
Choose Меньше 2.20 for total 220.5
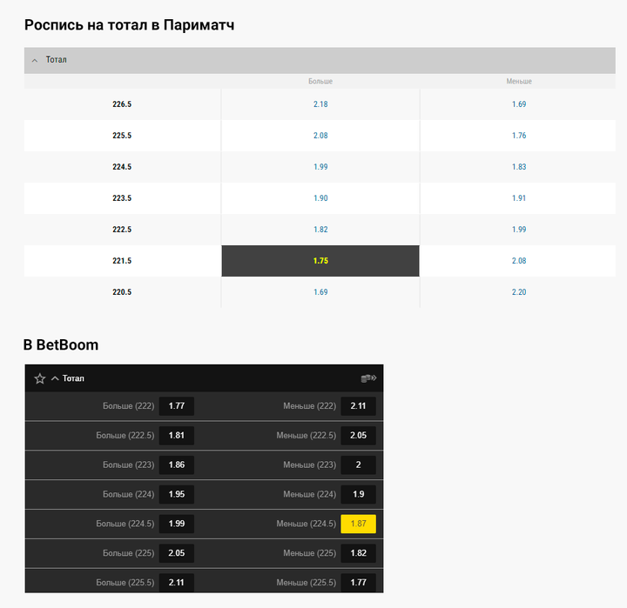[519, 292]
